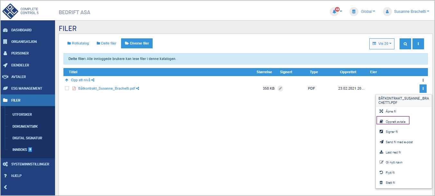Screen dimensions: 435x196
Task: Tick the checkbox for Båtkontrakt_Susanne_Brachetti.pdf
Action: [x=67, y=88]
